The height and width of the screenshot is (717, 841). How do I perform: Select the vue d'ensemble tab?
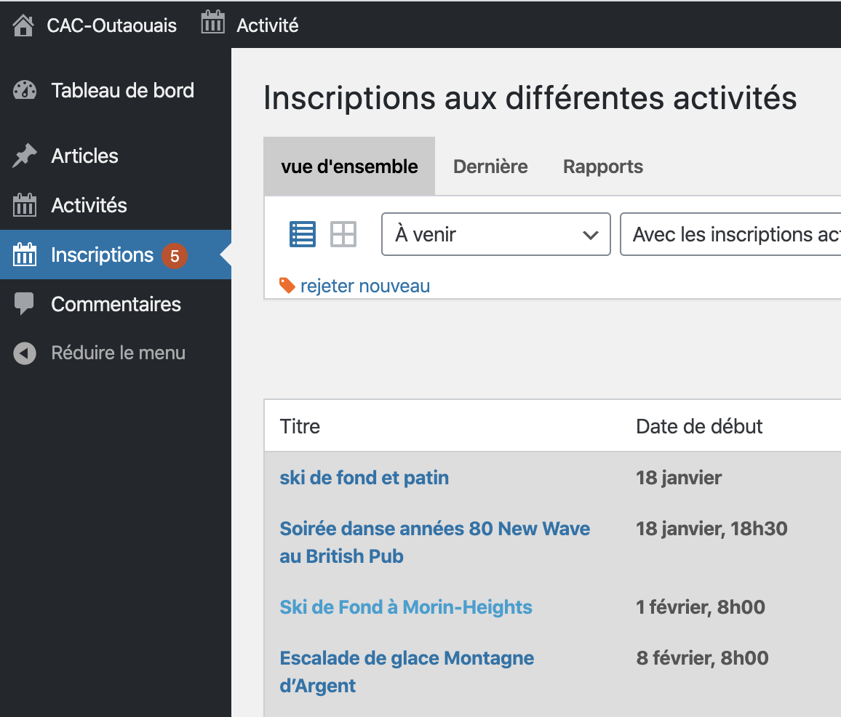[x=349, y=167]
